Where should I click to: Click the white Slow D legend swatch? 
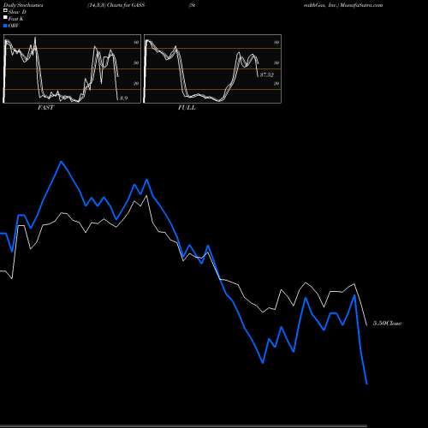pyautogui.click(x=5, y=11)
